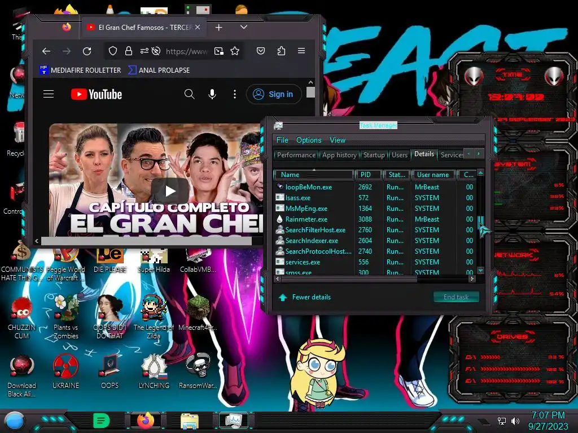Open the Pocket save icon in Firefox
Image resolution: width=578 pixels, height=433 pixels.
[x=261, y=51]
